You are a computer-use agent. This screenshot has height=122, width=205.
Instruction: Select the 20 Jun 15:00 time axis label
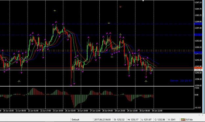point(9,111)
